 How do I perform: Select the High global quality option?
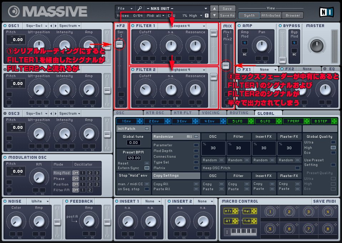pyautogui.click(x=333, y=147)
